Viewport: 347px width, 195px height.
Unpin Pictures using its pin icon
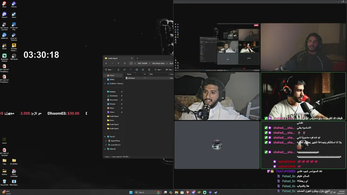click(122, 104)
